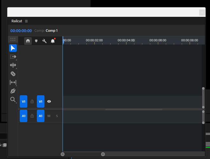Toggle V1 track targeting button

point(41,101)
